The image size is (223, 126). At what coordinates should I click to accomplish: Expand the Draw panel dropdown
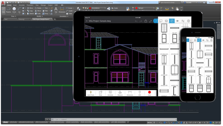[14, 16]
